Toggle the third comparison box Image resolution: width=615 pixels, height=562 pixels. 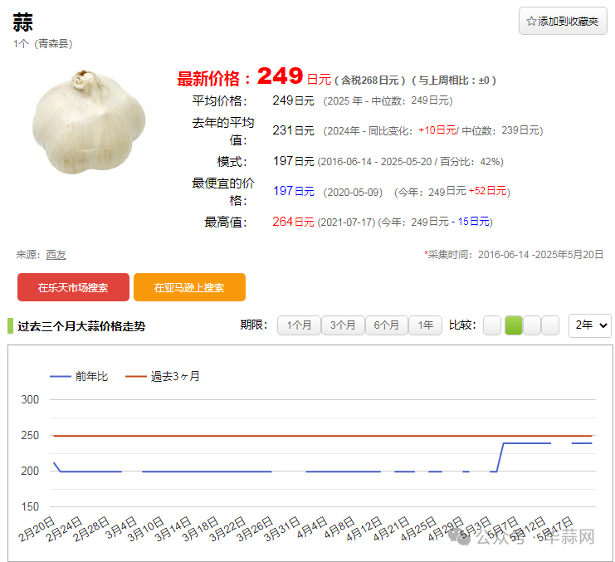[532, 325]
